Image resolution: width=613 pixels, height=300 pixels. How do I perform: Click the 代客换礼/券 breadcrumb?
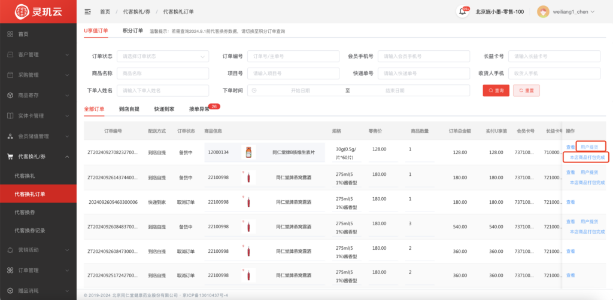click(x=136, y=12)
